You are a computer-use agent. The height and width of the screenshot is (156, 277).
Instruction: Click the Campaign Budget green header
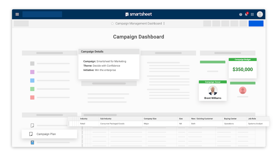[x=243, y=60]
